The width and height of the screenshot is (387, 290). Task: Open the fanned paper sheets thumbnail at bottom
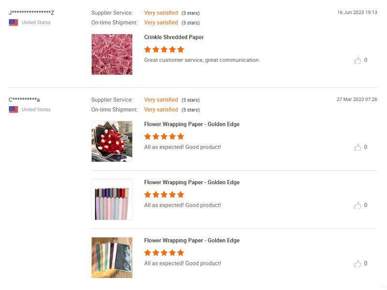(112, 257)
